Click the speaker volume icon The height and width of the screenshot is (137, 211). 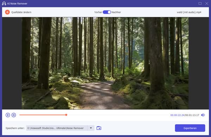(x=203, y=115)
